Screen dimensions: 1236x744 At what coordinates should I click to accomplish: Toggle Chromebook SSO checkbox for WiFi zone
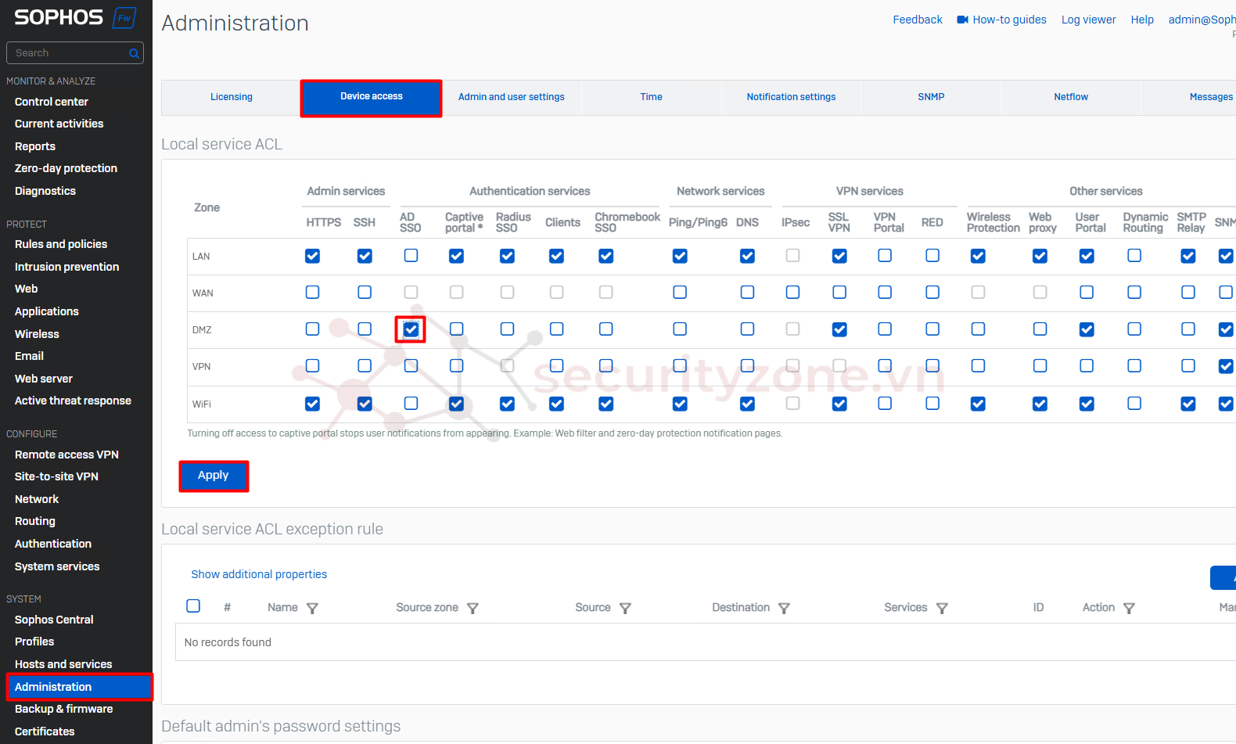(x=605, y=404)
